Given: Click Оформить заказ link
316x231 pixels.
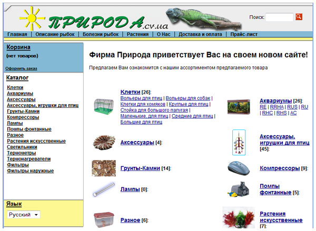Looking at the screenshot, I should point(21,68).
